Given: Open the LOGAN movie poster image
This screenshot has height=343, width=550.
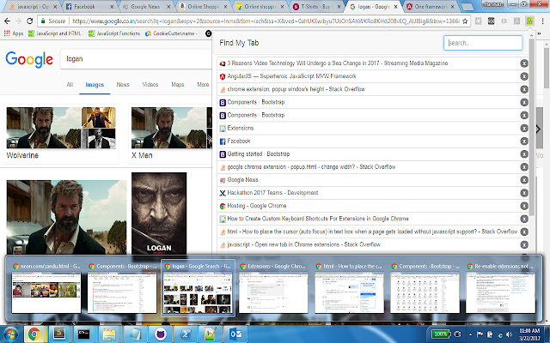Looking at the screenshot, I should tap(159, 214).
